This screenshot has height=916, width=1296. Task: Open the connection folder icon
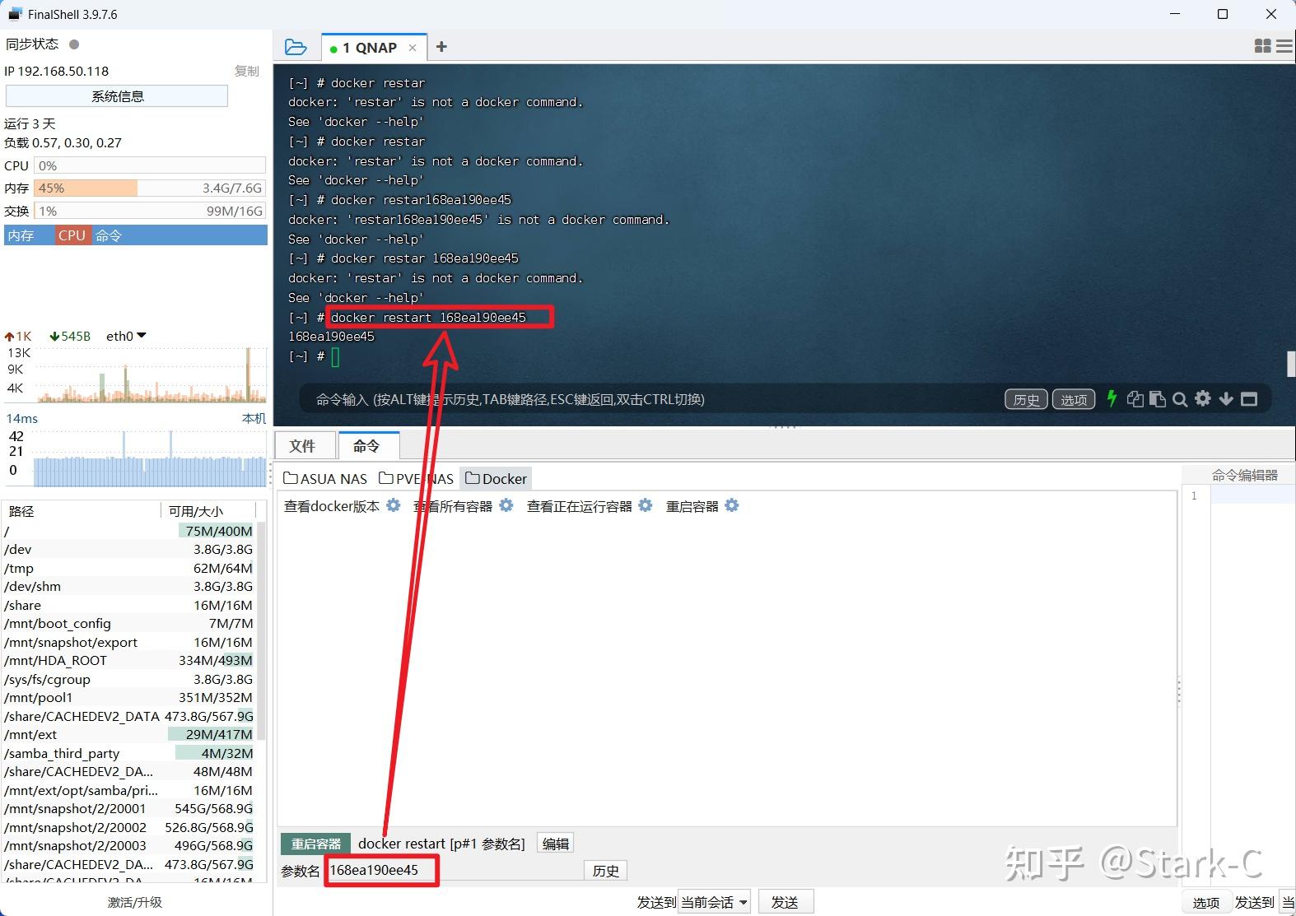296,47
